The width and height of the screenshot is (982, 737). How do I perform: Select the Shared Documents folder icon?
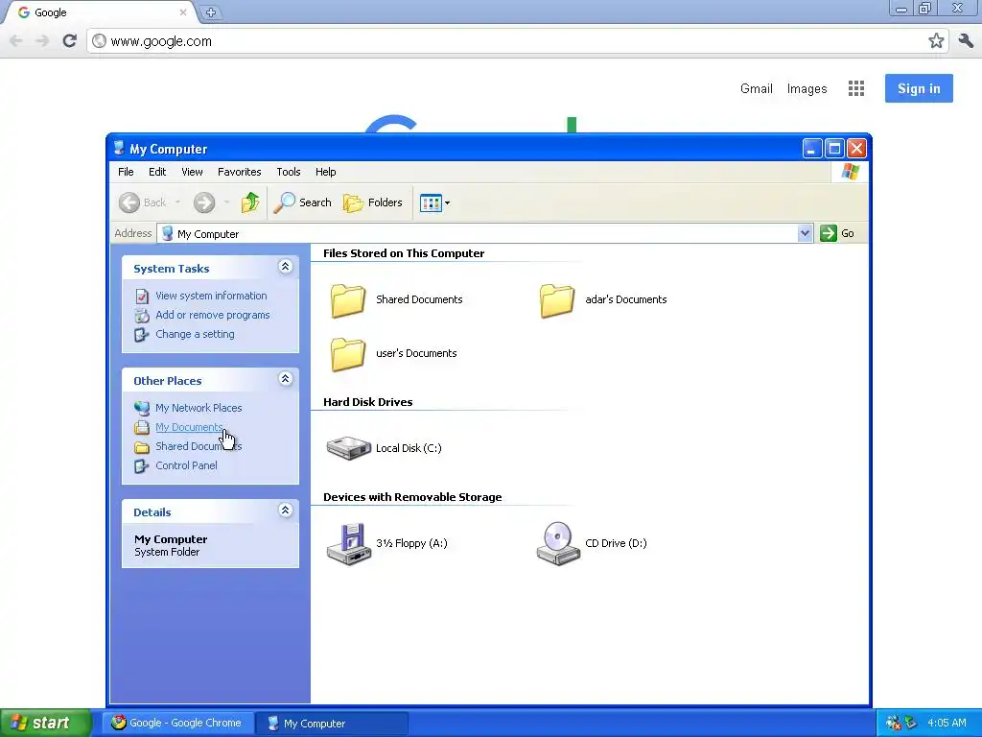tap(347, 300)
